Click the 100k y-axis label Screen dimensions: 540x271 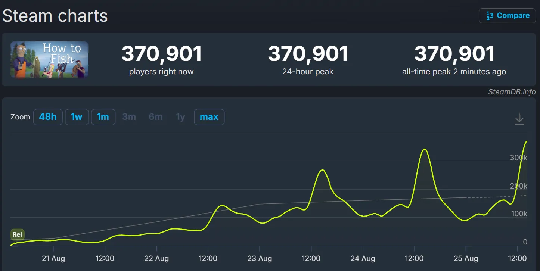519,214
